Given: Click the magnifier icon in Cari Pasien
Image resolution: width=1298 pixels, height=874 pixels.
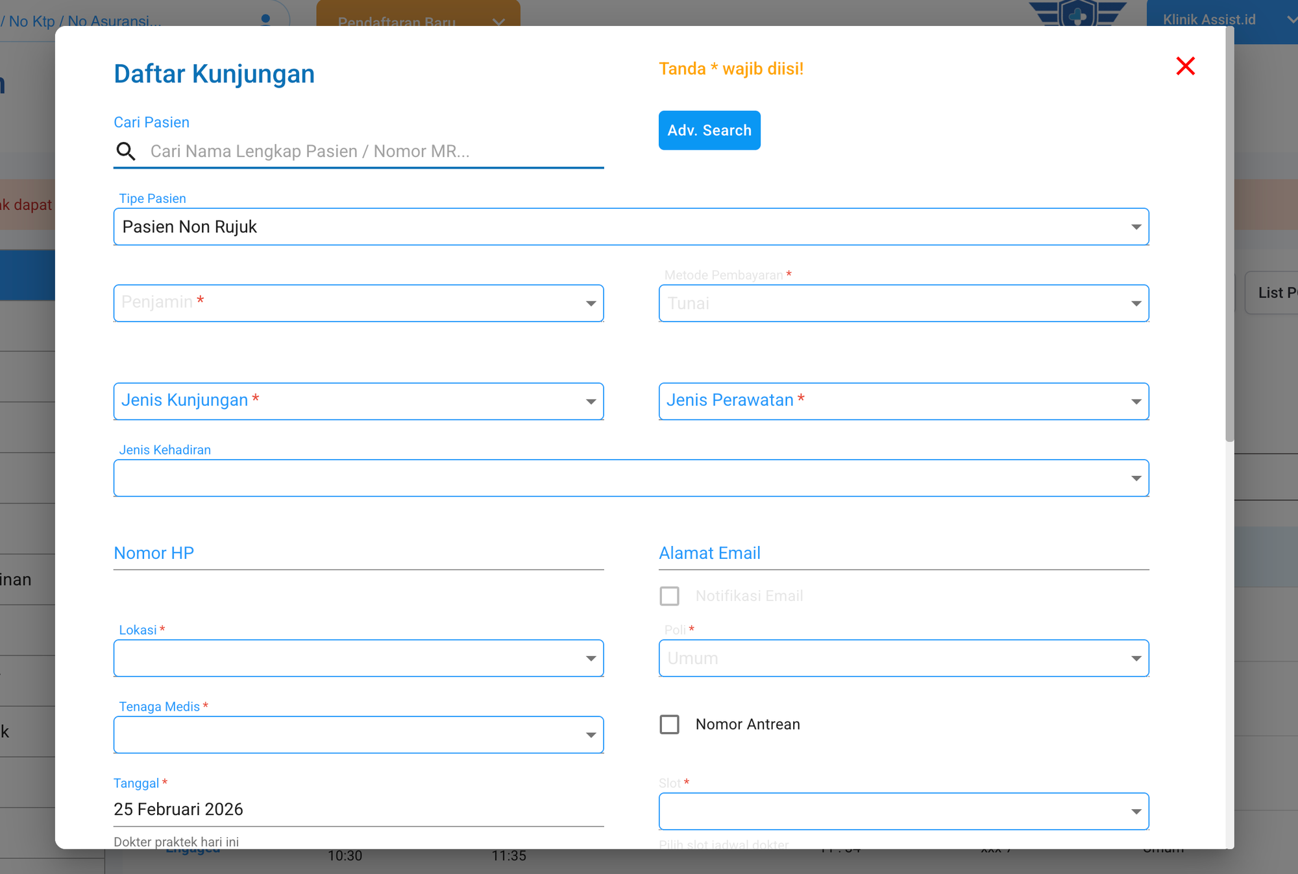Looking at the screenshot, I should tap(126, 151).
